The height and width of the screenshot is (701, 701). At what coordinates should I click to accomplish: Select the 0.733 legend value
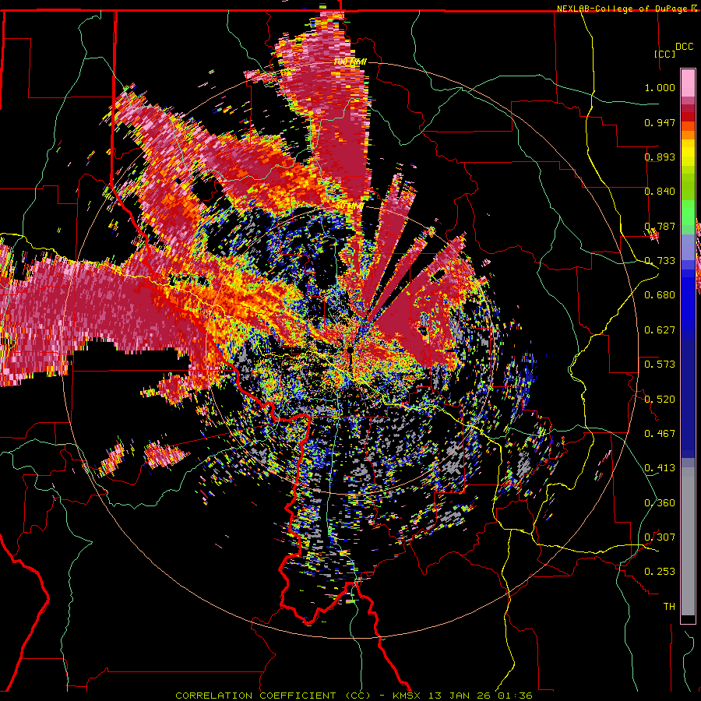(660, 261)
